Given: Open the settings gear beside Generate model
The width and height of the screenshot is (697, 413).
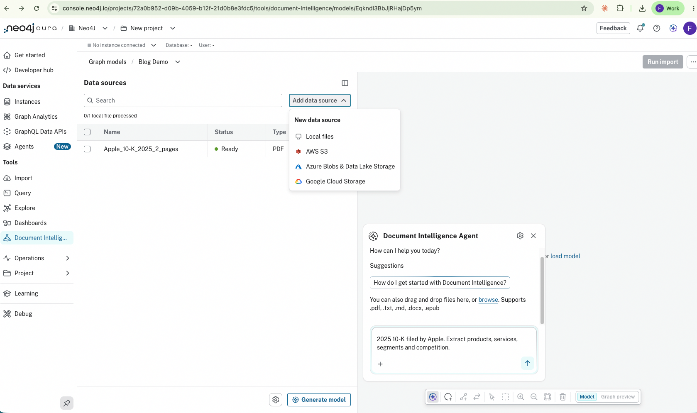Looking at the screenshot, I should click(276, 400).
